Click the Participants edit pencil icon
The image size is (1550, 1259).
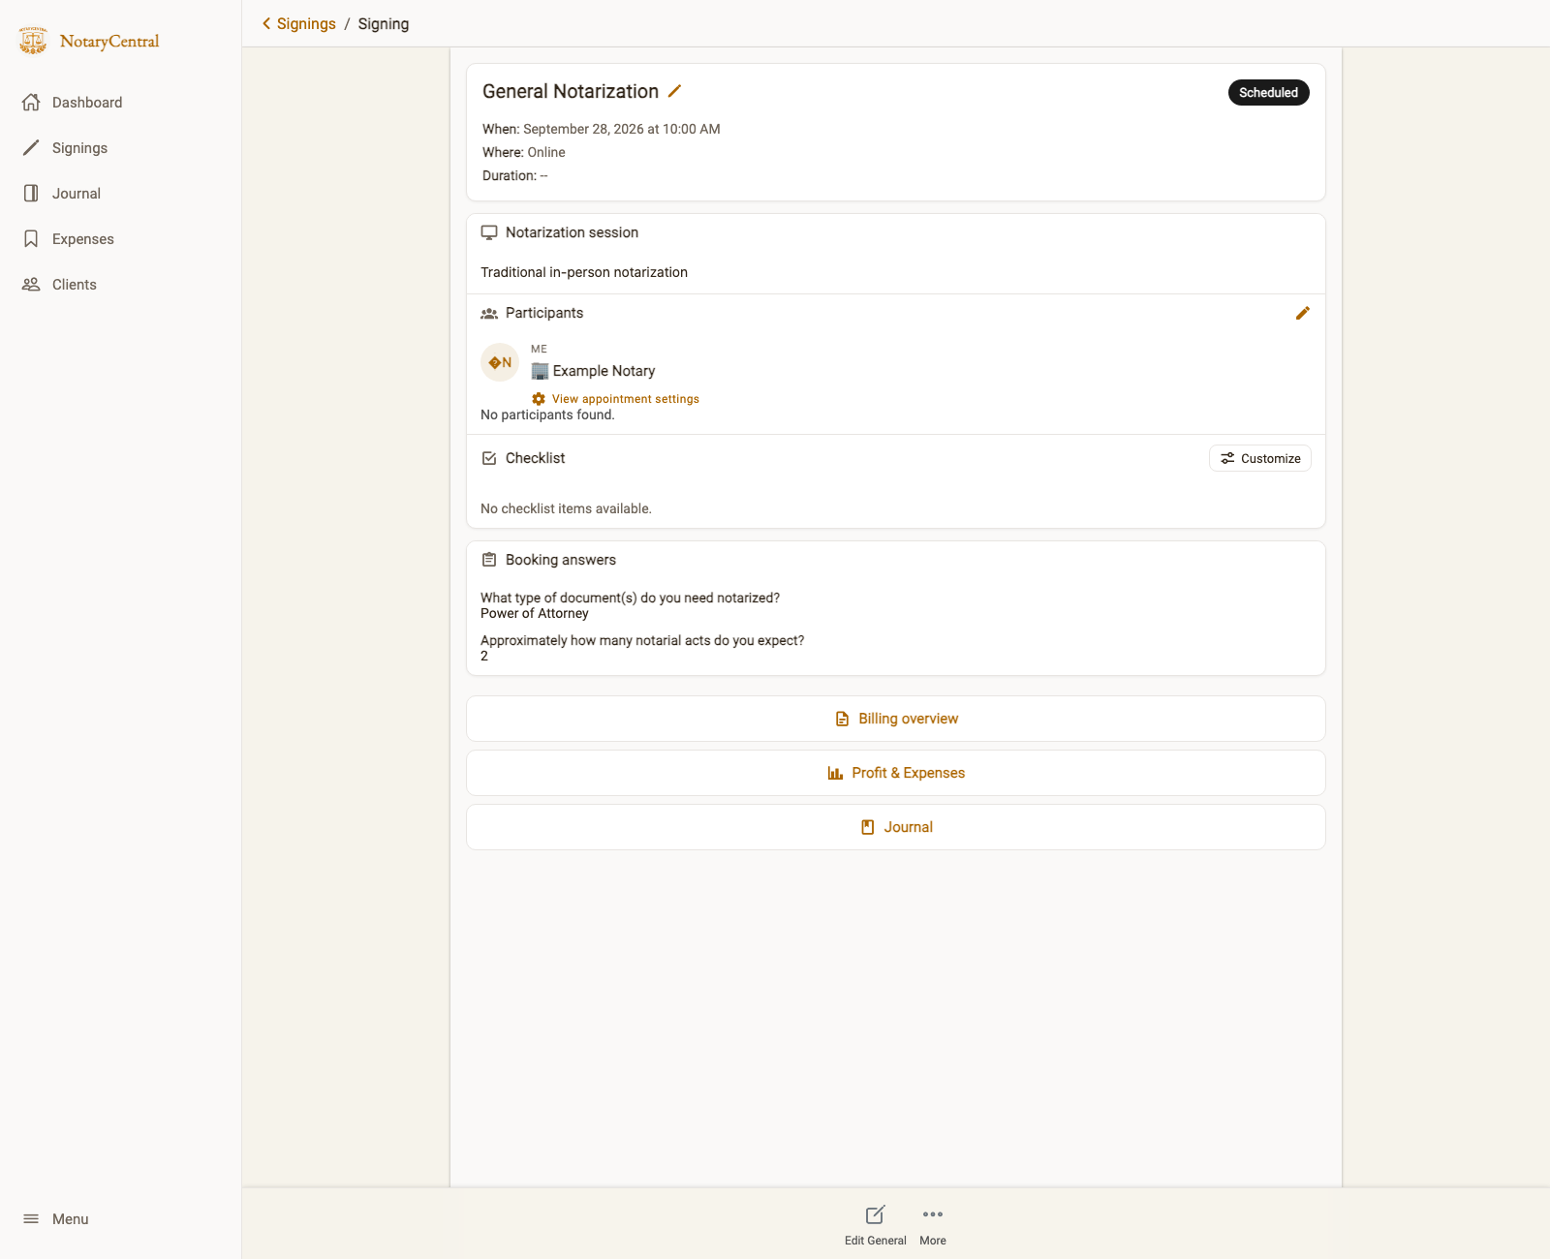coord(1303,313)
